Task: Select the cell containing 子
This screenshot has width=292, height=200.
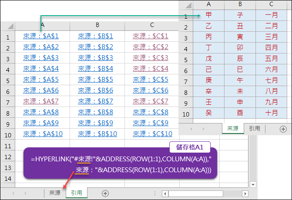Action: (x=240, y=15)
